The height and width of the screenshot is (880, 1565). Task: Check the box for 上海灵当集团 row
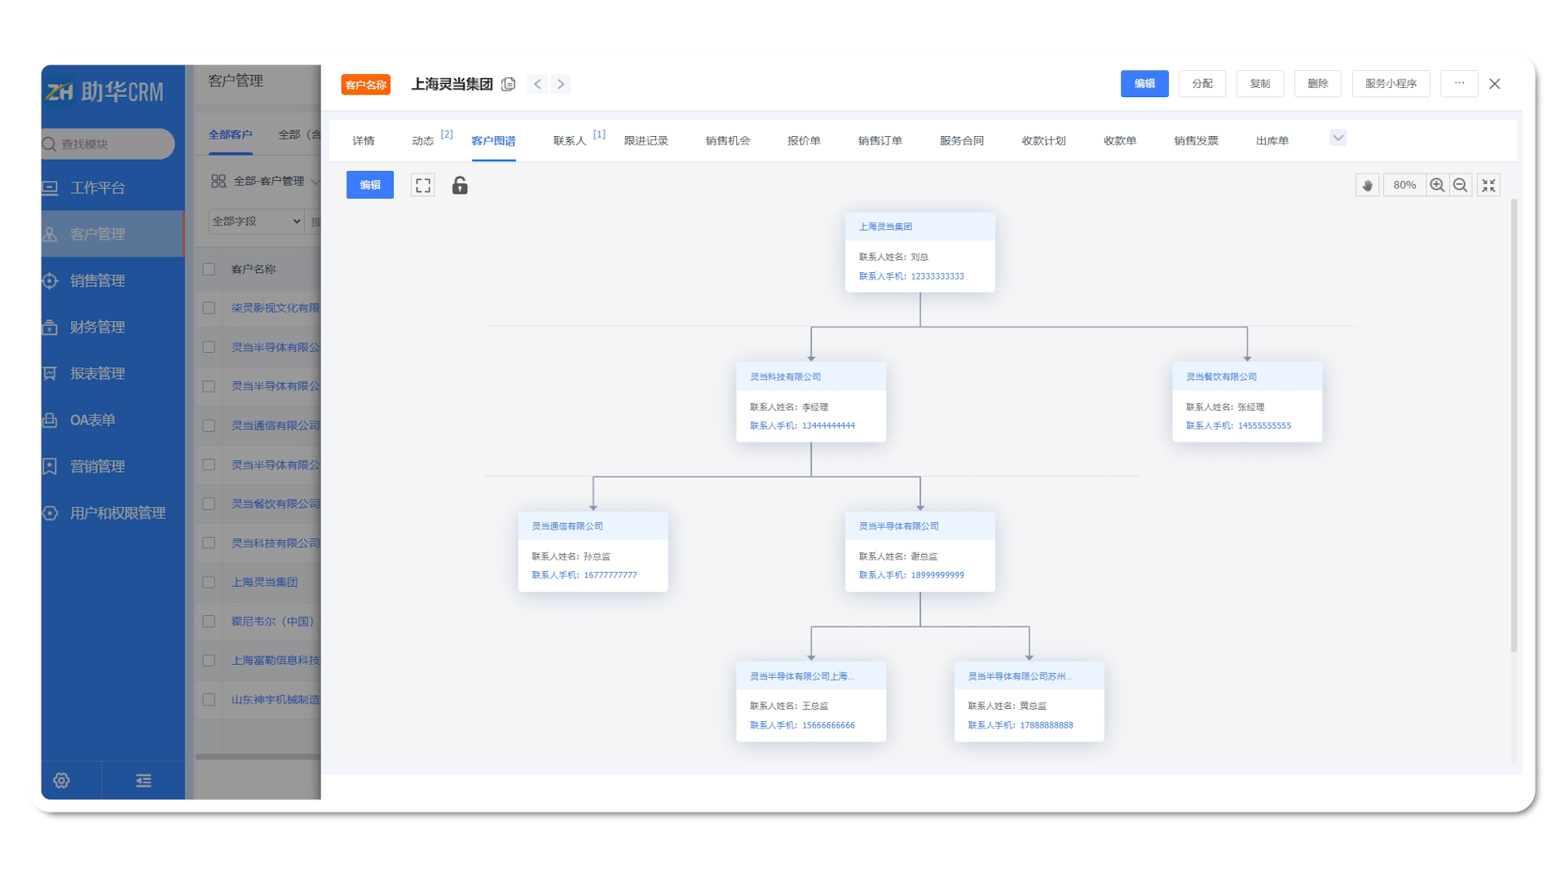[209, 583]
